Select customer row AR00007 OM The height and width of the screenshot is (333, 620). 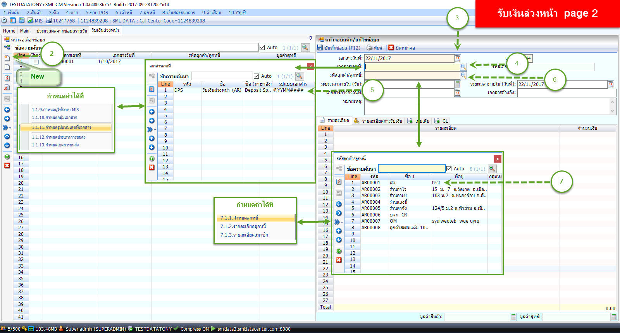tap(424, 221)
